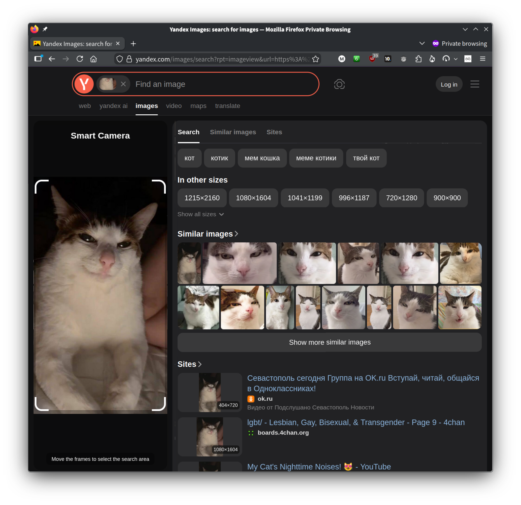521x505 pixels.
Task: Switch to the web search tab
Action: pyautogui.click(x=85, y=106)
